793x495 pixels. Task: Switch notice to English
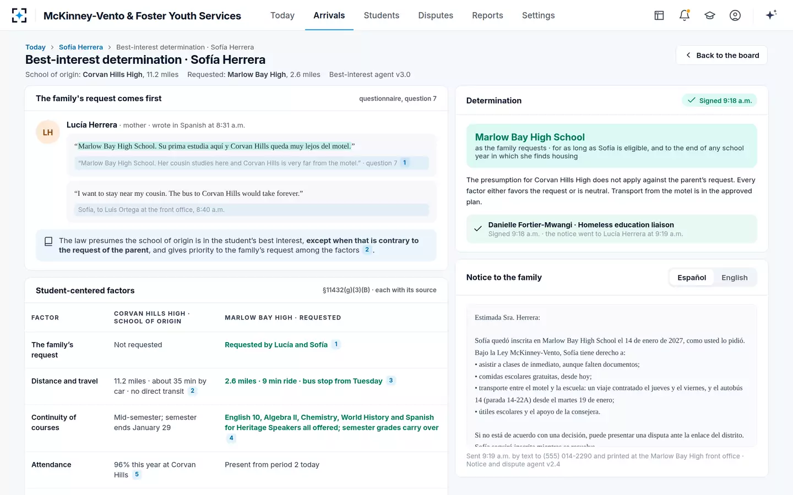pos(735,278)
